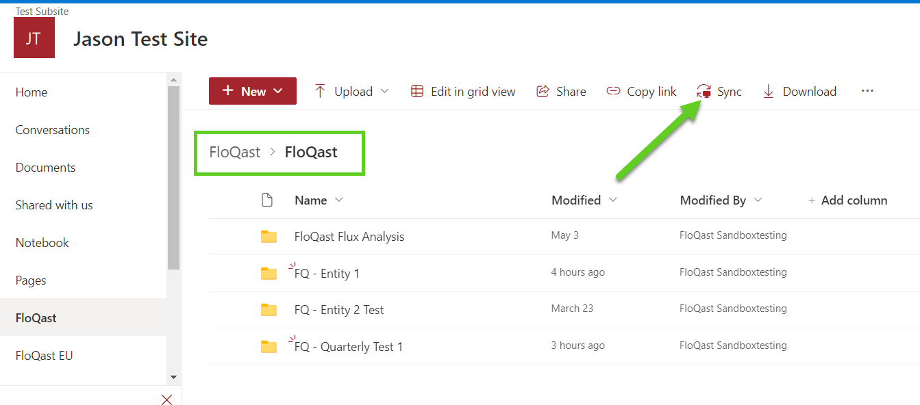Click the New button
Image resolution: width=920 pixels, height=405 pixels.
click(x=253, y=91)
